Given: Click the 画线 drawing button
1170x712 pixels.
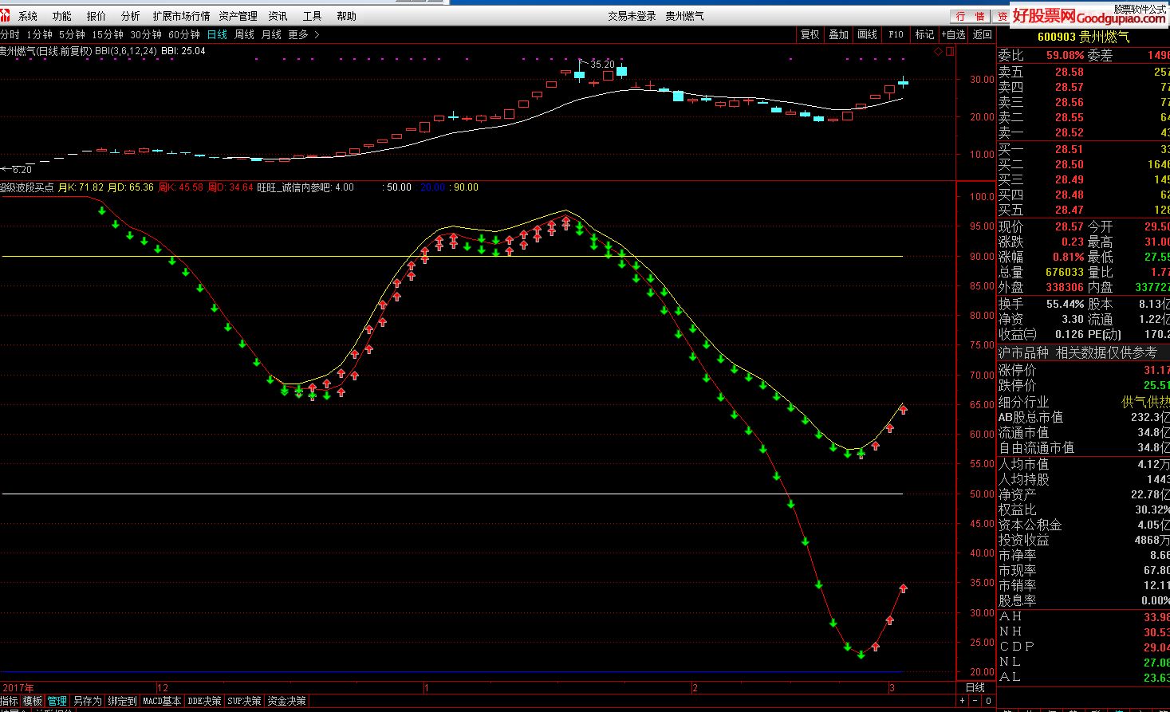Looking at the screenshot, I should point(867,34).
